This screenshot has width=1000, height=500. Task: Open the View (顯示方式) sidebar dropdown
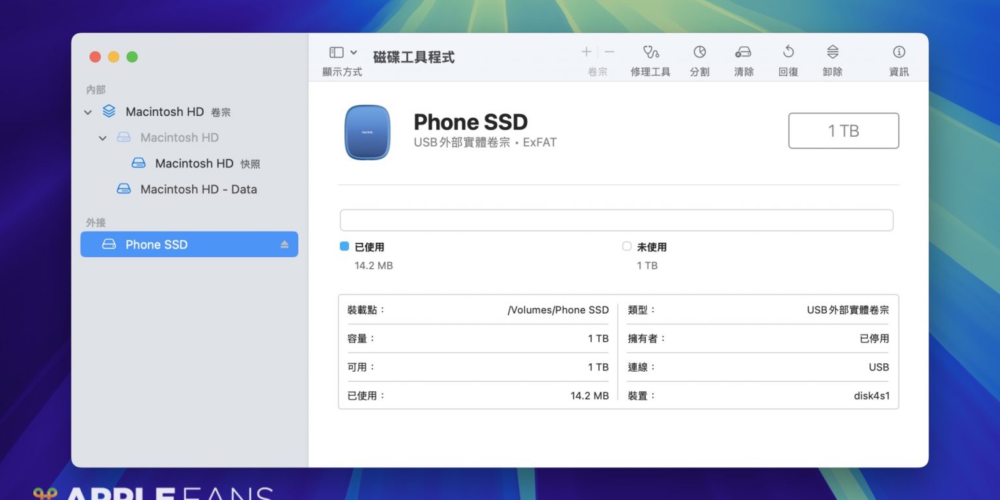342,53
